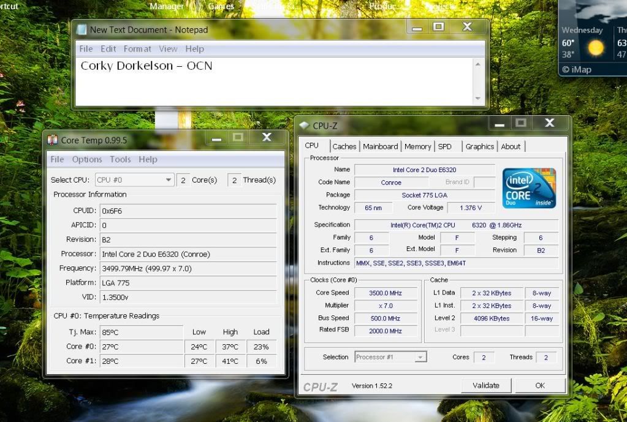Click the CPU-Z title bar icon

point(304,126)
